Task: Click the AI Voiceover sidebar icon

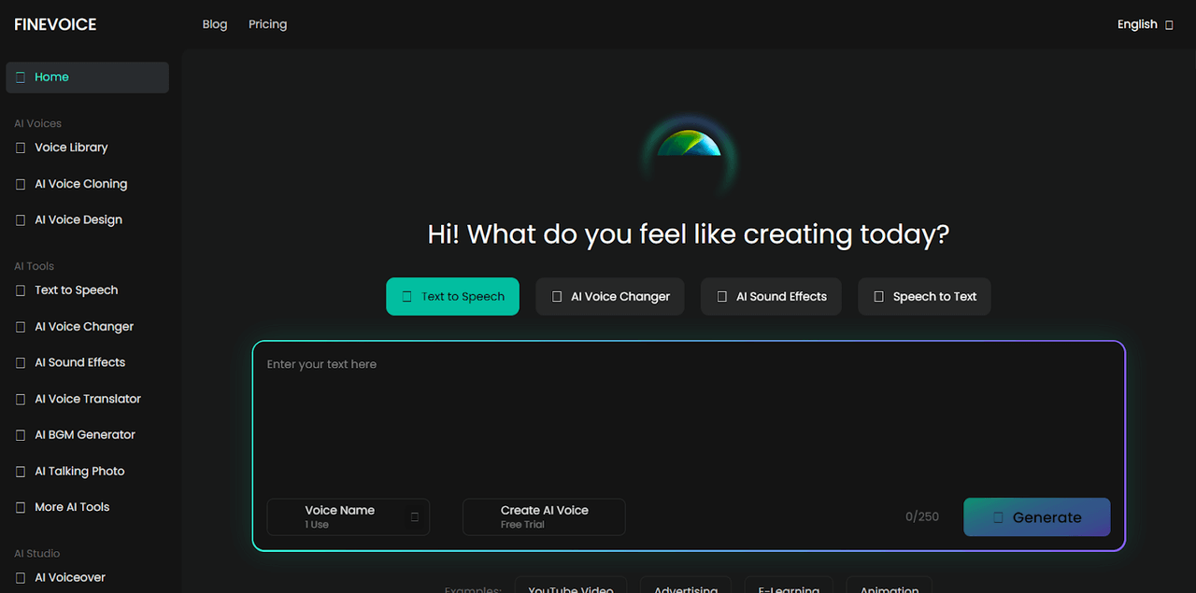Action: click(21, 578)
